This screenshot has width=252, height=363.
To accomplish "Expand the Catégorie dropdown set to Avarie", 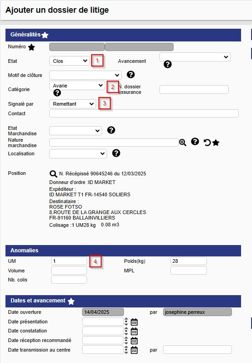I will pyautogui.click(x=77, y=86).
